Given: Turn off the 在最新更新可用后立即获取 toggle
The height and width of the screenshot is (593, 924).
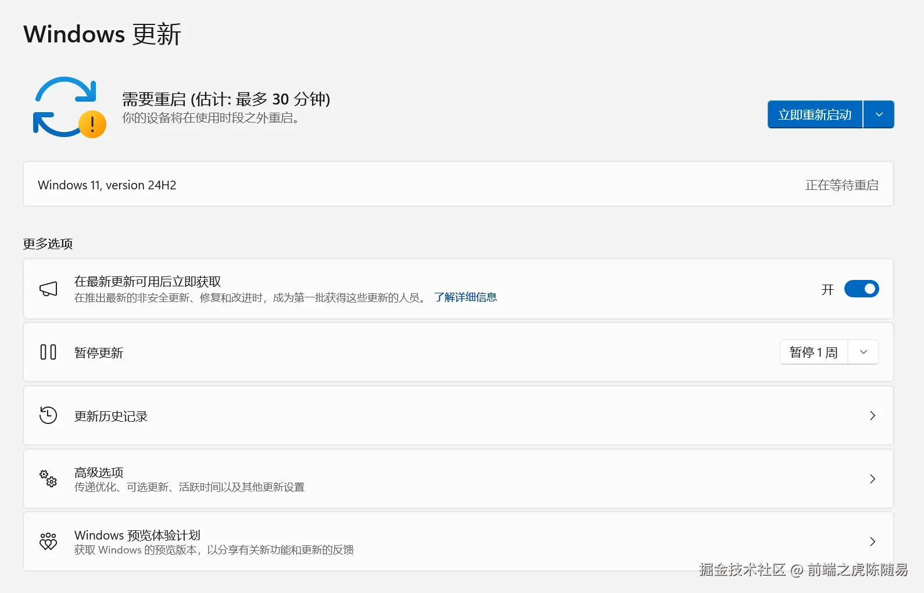Looking at the screenshot, I should (x=861, y=289).
